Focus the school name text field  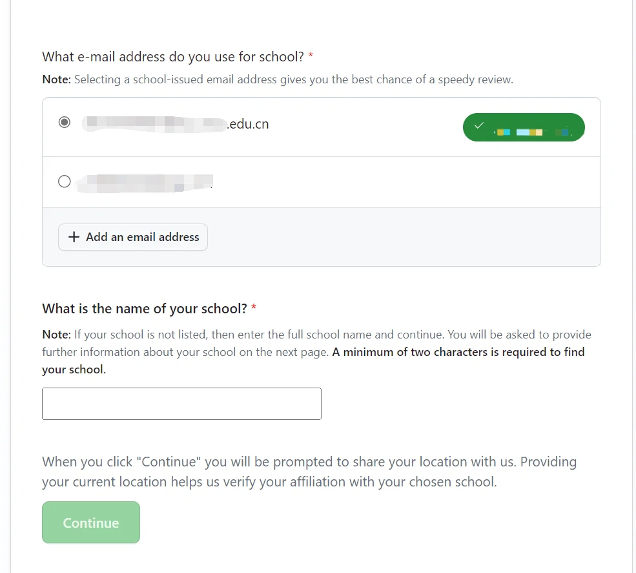(181, 404)
